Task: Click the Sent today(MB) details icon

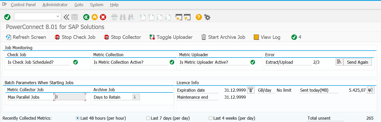Action: [x=371, y=90]
